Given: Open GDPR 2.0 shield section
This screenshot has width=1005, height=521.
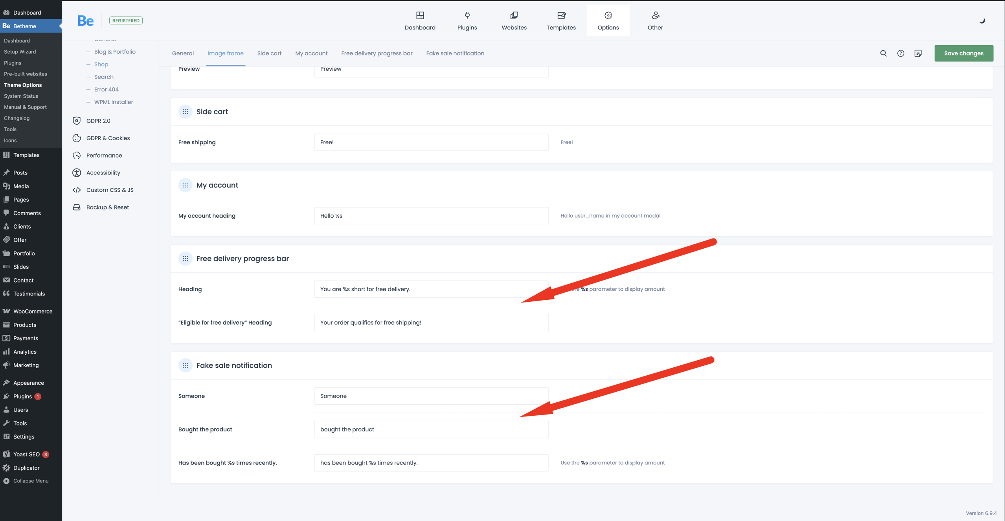Looking at the screenshot, I should (x=98, y=121).
